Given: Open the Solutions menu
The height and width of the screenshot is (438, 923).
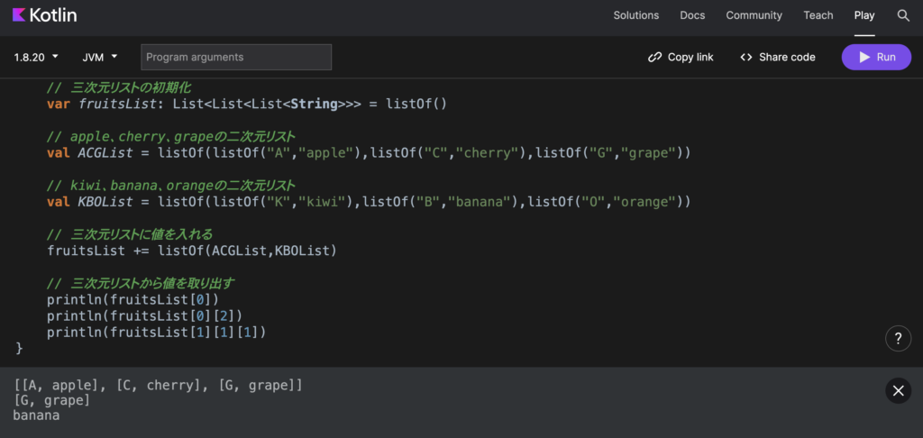Looking at the screenshot, I should point(635,15).
